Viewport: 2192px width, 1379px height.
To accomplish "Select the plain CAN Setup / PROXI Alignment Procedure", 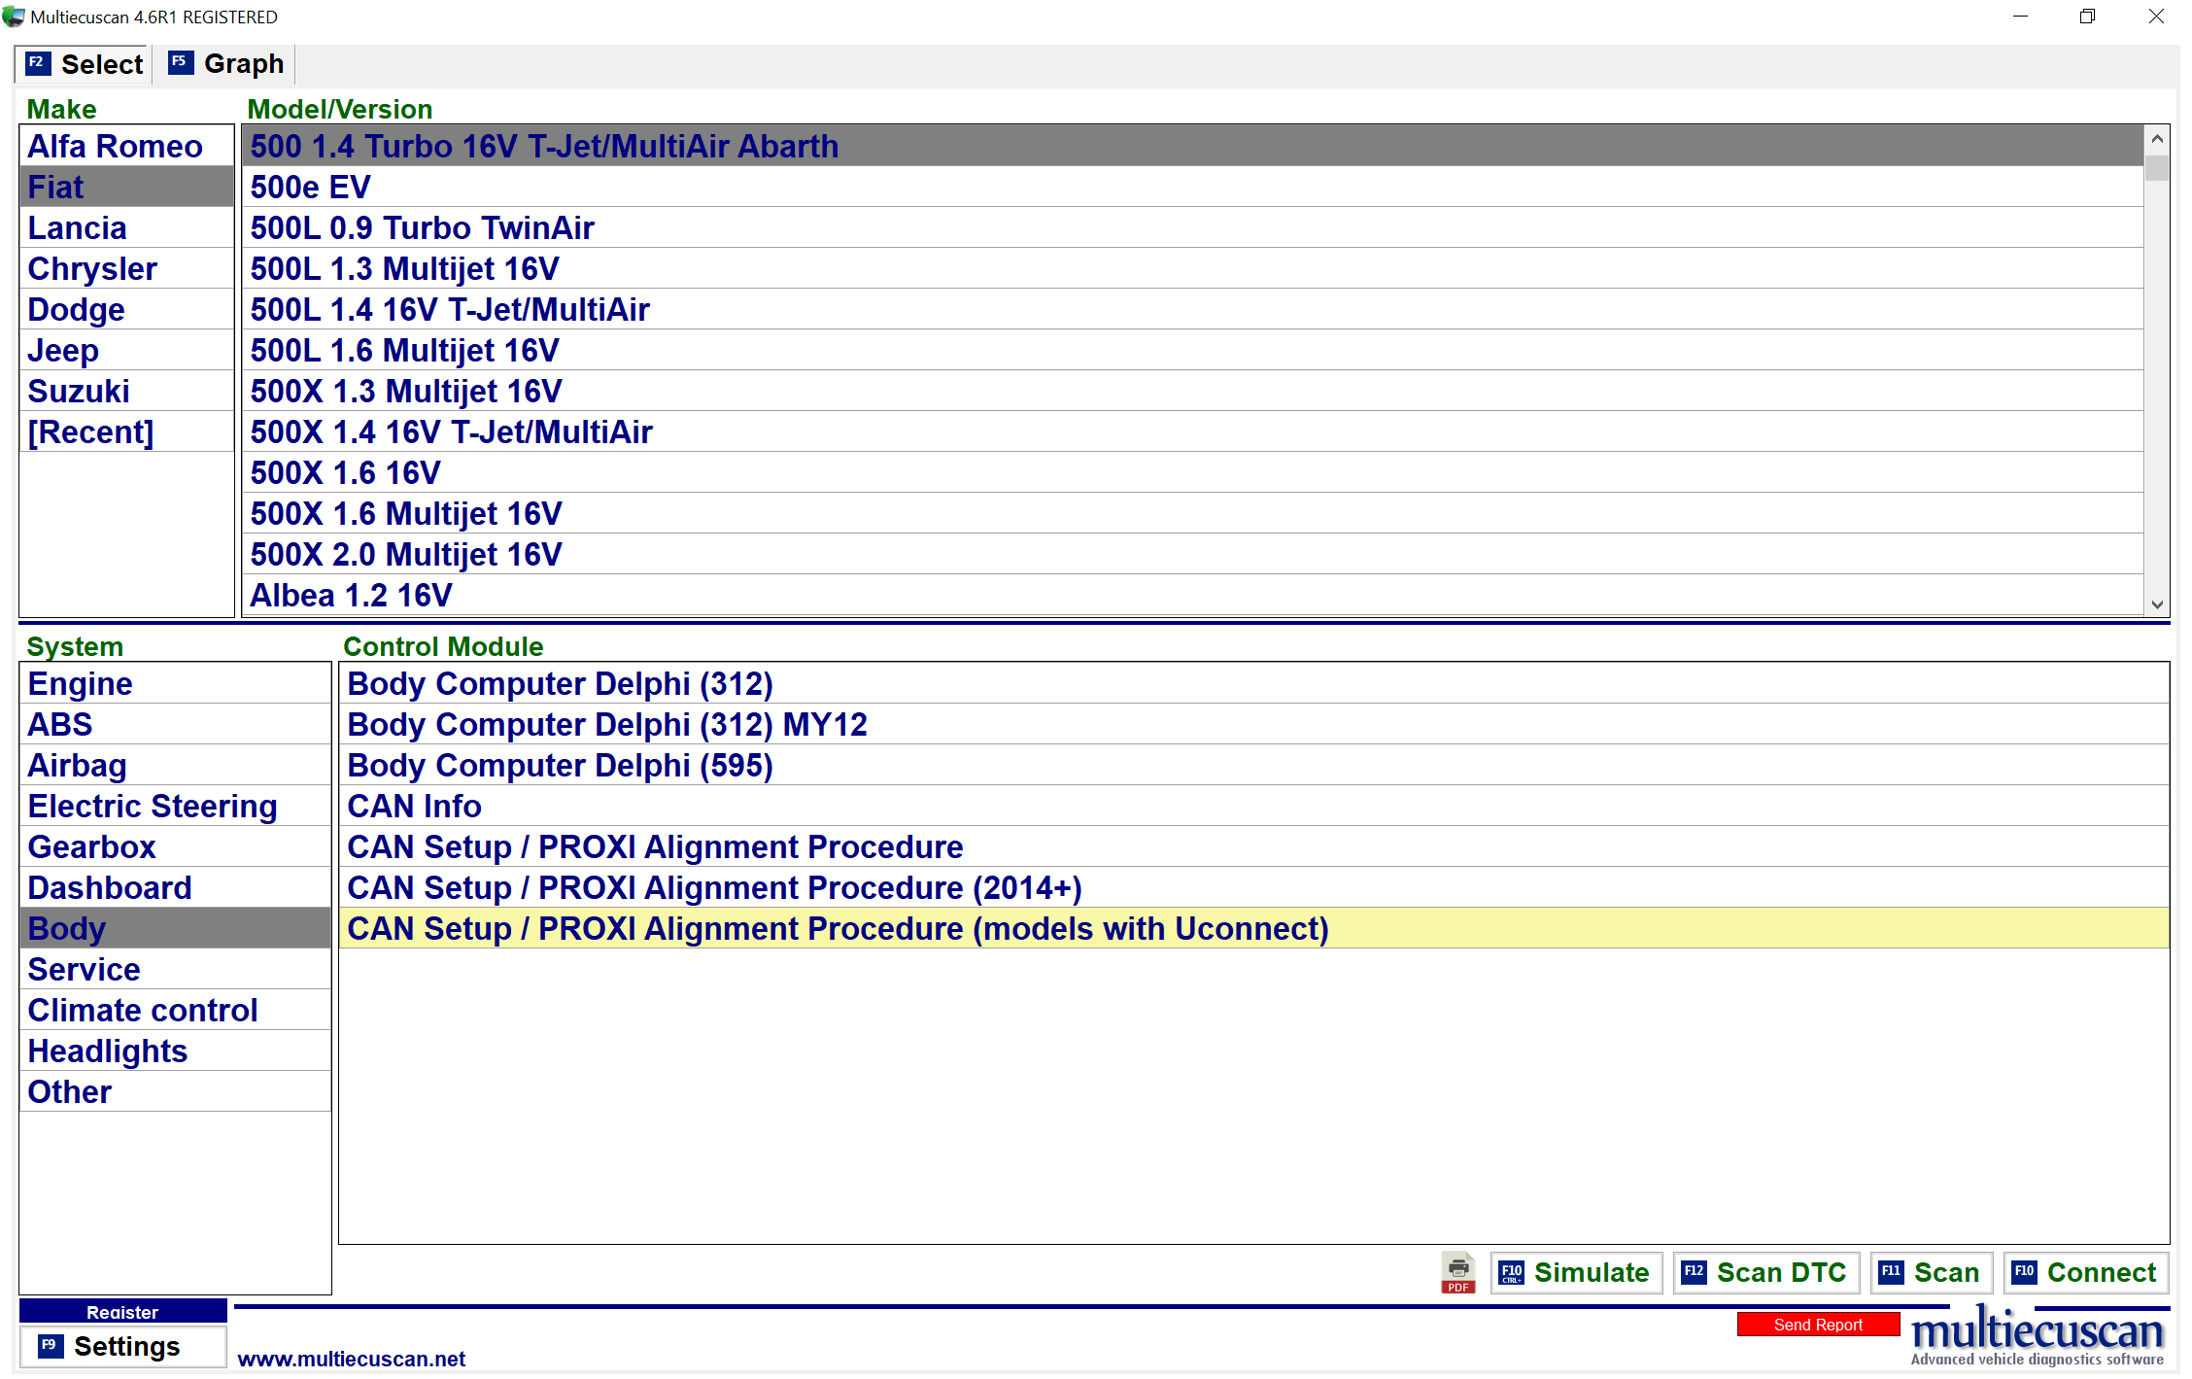I will (1253, 846).
